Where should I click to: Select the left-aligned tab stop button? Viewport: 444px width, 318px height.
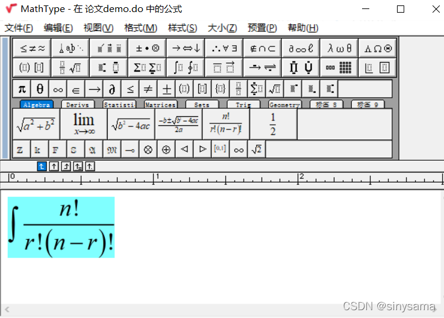[x=42, y=166]
